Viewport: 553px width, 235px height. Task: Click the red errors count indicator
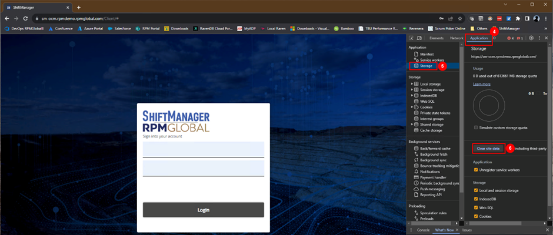510,38
